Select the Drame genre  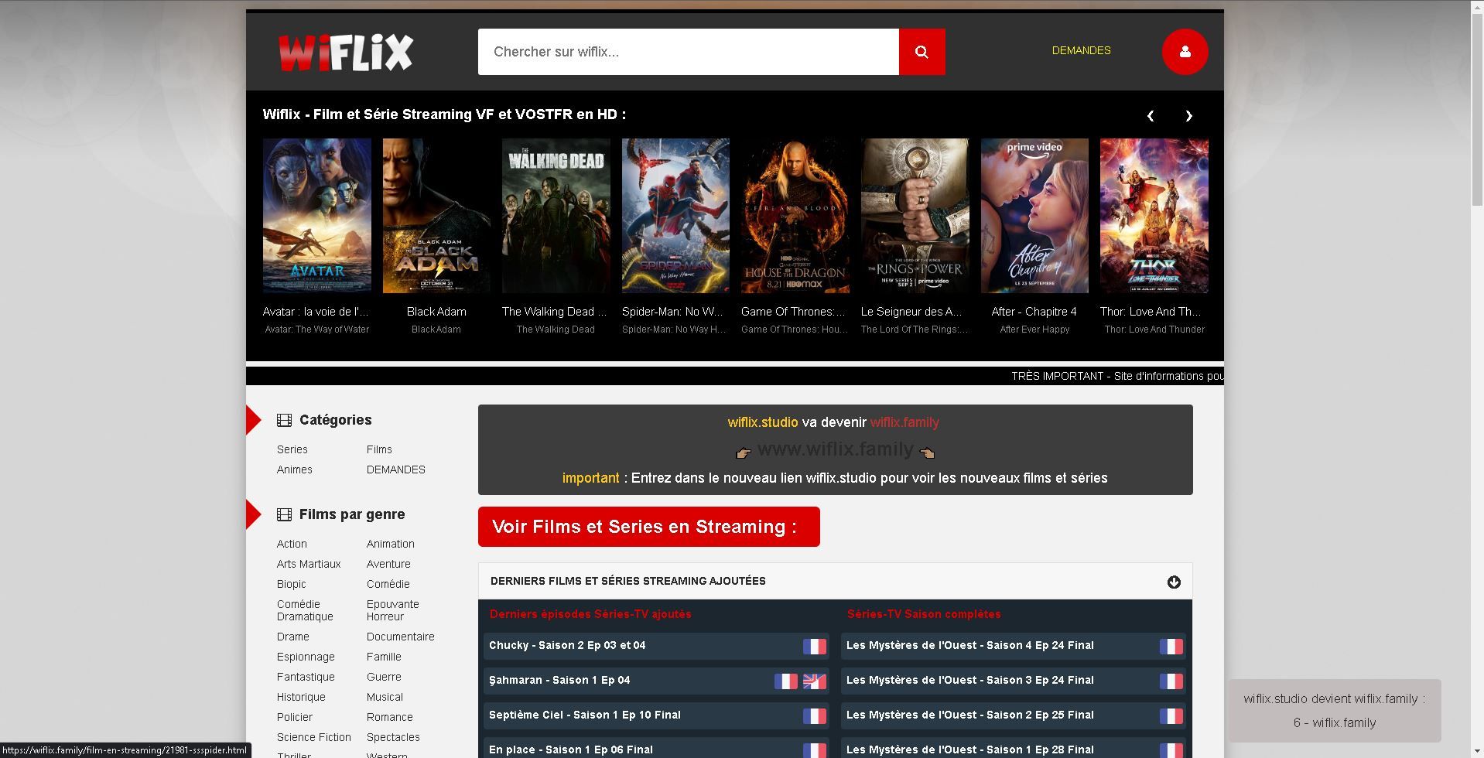point(293,637)
